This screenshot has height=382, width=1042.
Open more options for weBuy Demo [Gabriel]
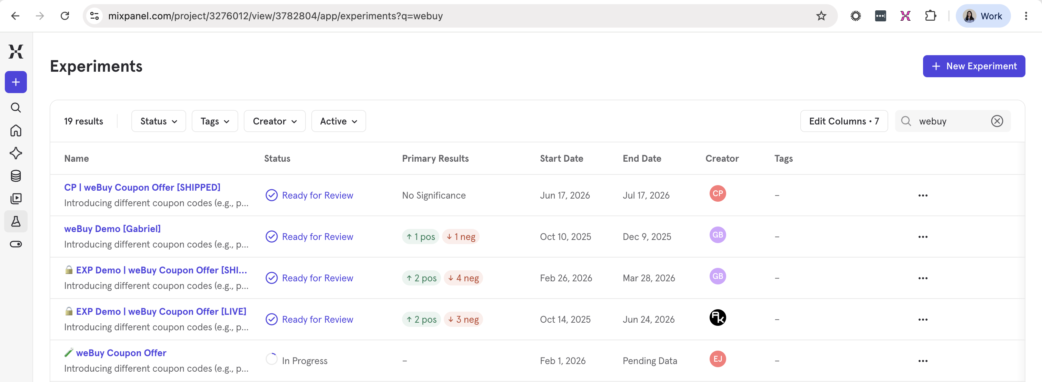click(x=923, y=237)
